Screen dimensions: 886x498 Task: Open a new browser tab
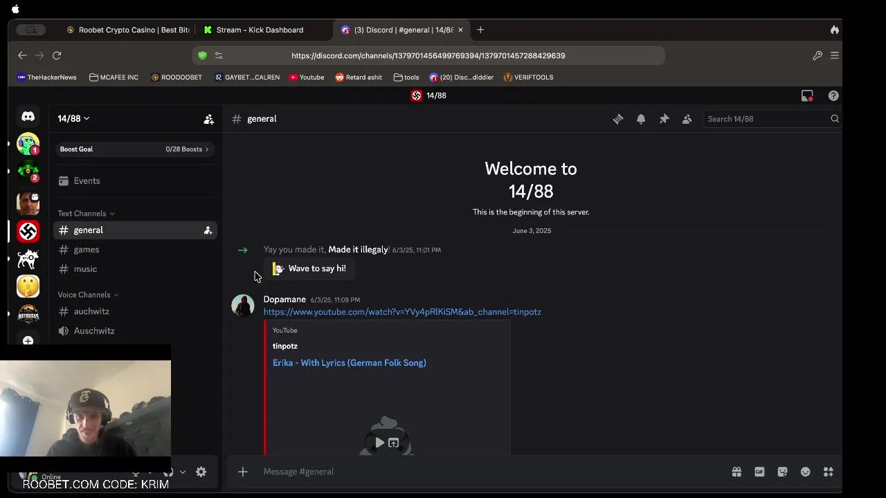tap(480, 30)
